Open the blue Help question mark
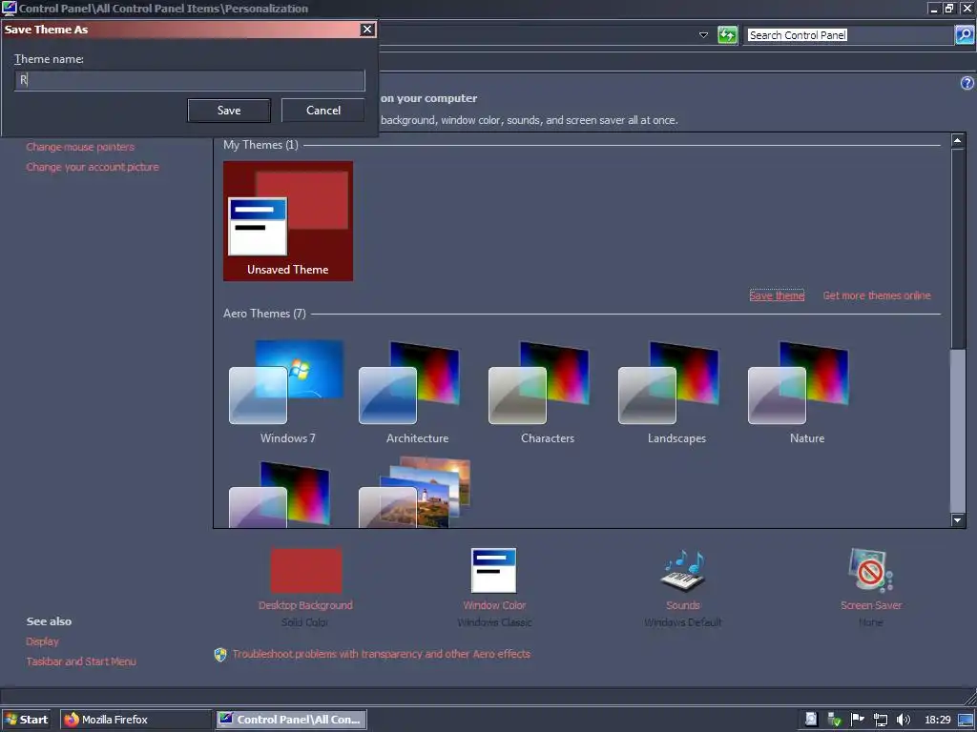Screen dimensions: 977x732 tap(967, 83)
